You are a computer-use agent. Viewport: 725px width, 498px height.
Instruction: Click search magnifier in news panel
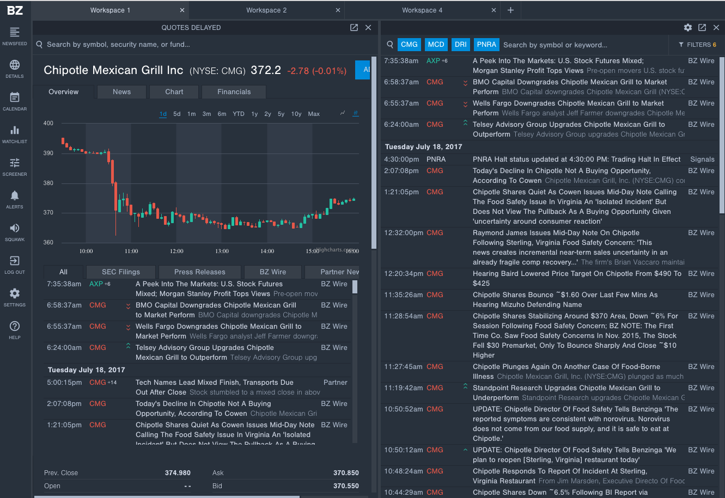[x=390, y=45]
